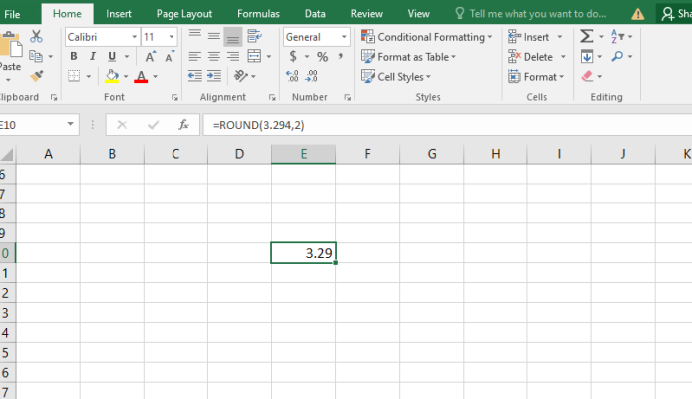Open Find & Select magnifier
Viewport: 692px width, 399px height.
617,56
